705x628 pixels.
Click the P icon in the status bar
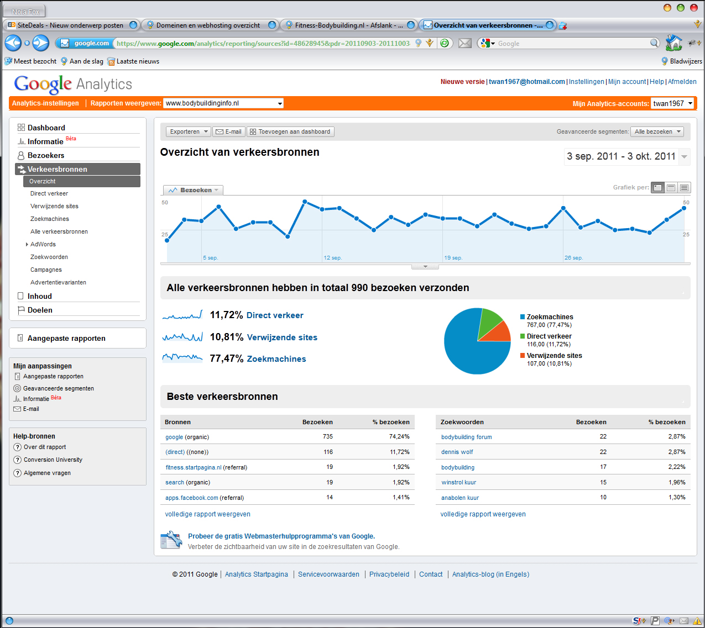coord(655,621)
